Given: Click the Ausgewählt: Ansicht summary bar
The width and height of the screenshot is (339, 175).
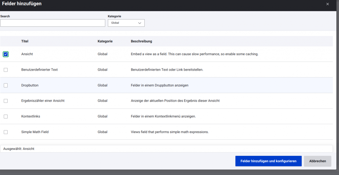Looking at the screenshot, I should tap(166, 149).
